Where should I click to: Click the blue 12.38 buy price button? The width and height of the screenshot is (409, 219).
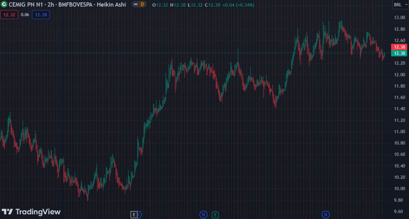pos(40,14)
